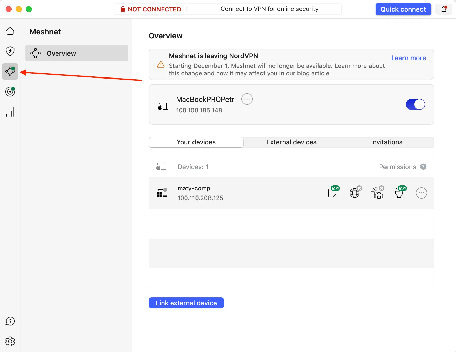The width and height of the screenshot is (456, 352).
Task: Open Threat Protection shield icon
Action: tap(10, 51)
